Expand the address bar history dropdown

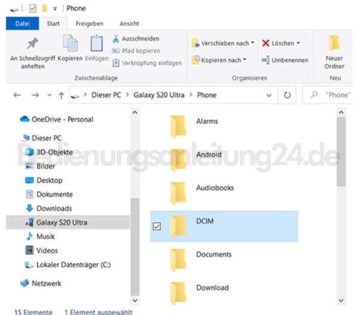click(x=269, y=95)
